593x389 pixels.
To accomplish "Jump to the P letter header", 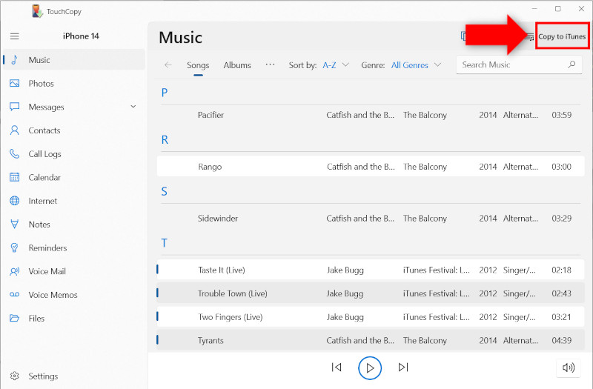I will pyautogui.click(x=164, y=92).
